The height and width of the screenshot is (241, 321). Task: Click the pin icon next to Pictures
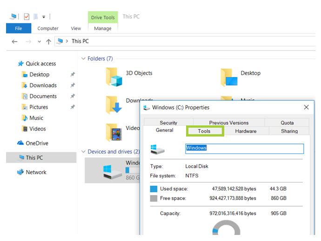[73, 107]
